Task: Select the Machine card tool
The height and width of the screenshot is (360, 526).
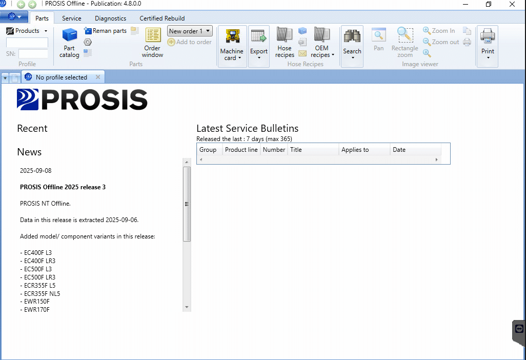Action: pos(232,44)
